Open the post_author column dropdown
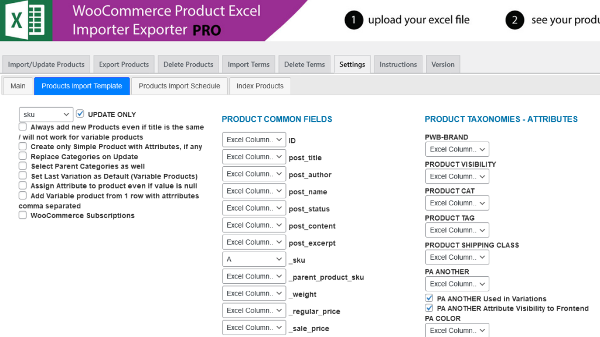600x337 pixels. coord(254,174)
